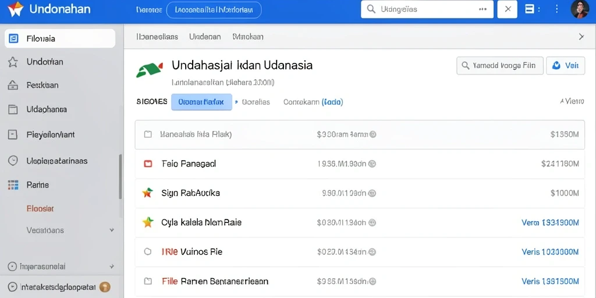The image size is (596, 298).
Task: Click the Leocetaifia Nvdorian pill button
Action: point(214,10)
